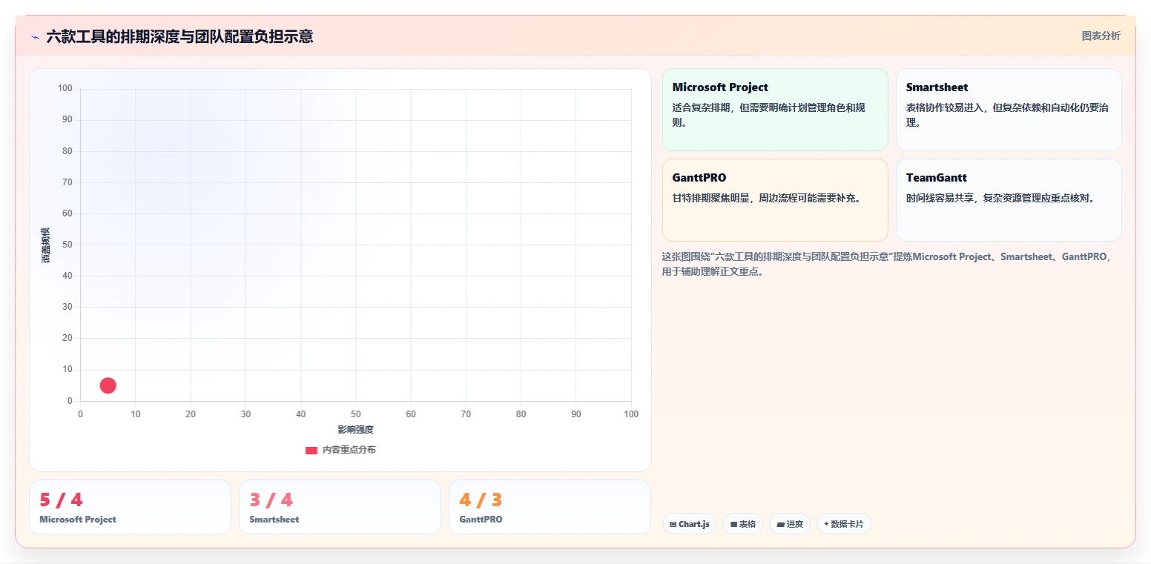Open the Smartsheet description card

pyautogui.click(x=1009, y=110)
